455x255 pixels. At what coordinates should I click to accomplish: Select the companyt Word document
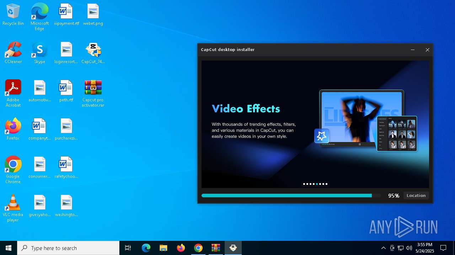coord(39,129)
